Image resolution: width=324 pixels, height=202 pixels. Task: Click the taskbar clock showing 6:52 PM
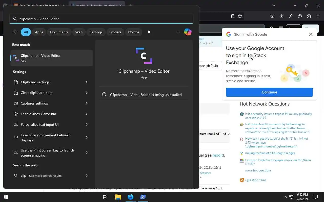tap(302, 197)
